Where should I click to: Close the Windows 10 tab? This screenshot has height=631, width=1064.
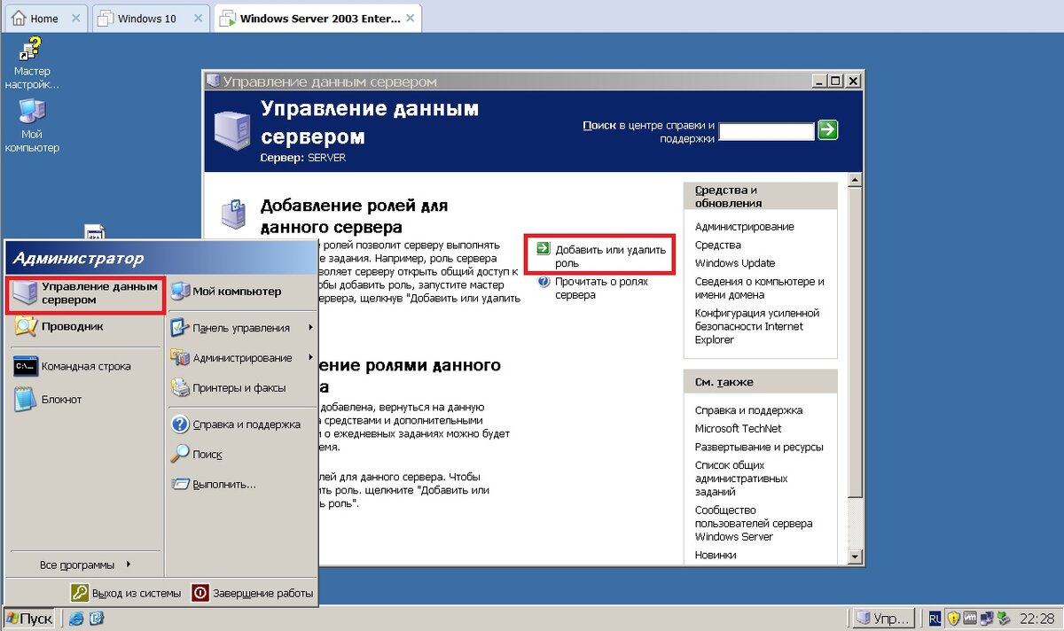[x=199, y=18]
